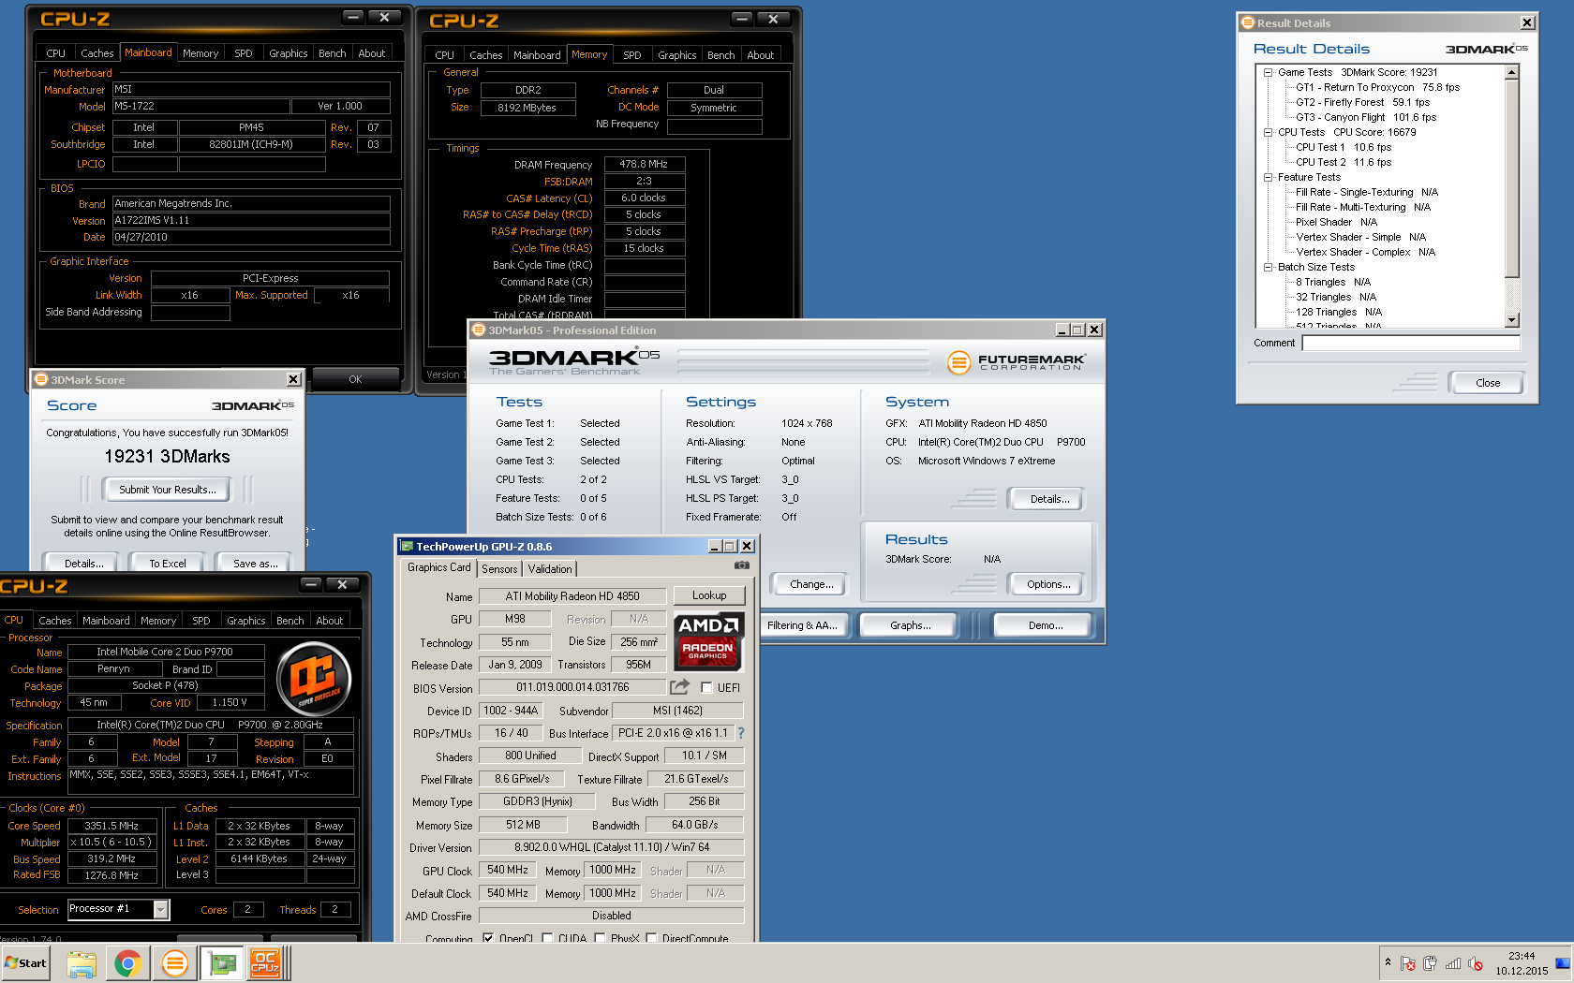Switch to Sensors tab in GPU-Z
This screenshot has height=983, width=1574.
pyautogui.click(x=499, y=568)
